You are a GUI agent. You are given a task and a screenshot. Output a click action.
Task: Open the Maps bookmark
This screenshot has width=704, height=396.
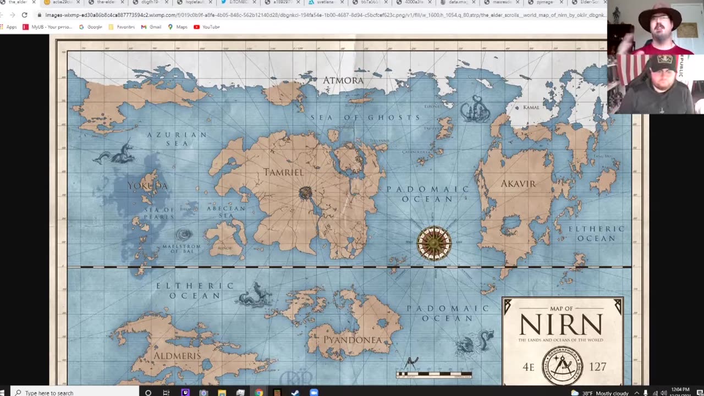(x=178, y=27)
